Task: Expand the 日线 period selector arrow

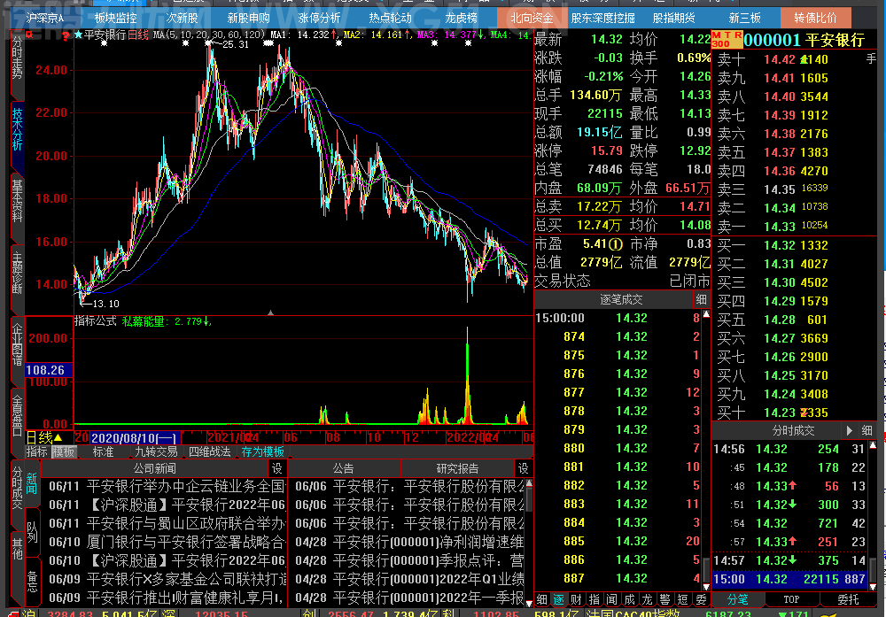Action: click(x=58, y=437)
